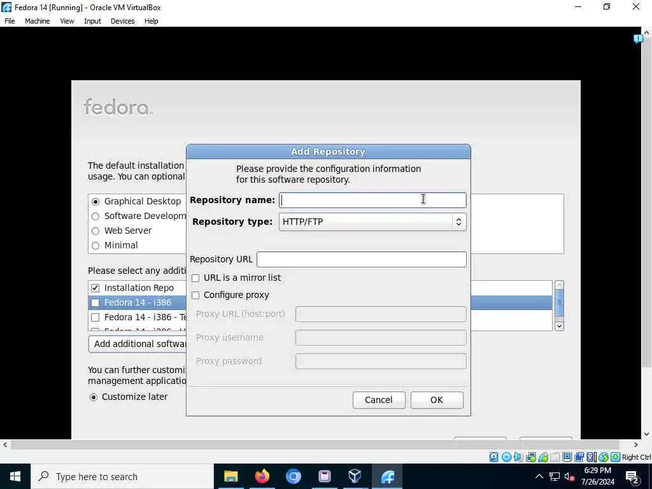Click the muted volume tray icon

pyautogui.click(x=570, y=476)
